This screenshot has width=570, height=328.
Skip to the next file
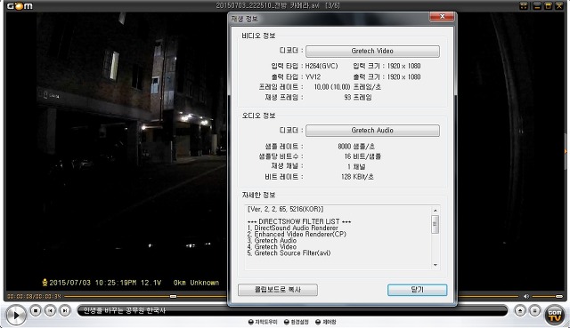pyautogui.click(x=65, y=311)
